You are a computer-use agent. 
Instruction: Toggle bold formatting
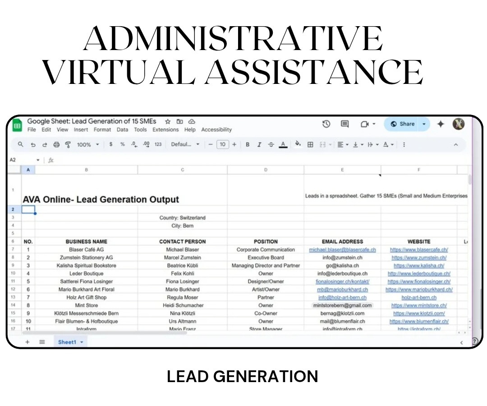pyautogui.click(x=248, y=145)
